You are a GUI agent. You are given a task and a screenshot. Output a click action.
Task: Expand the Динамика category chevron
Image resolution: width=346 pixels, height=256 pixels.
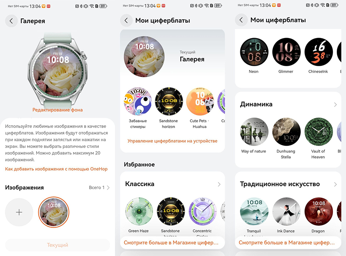pos(335,105)
